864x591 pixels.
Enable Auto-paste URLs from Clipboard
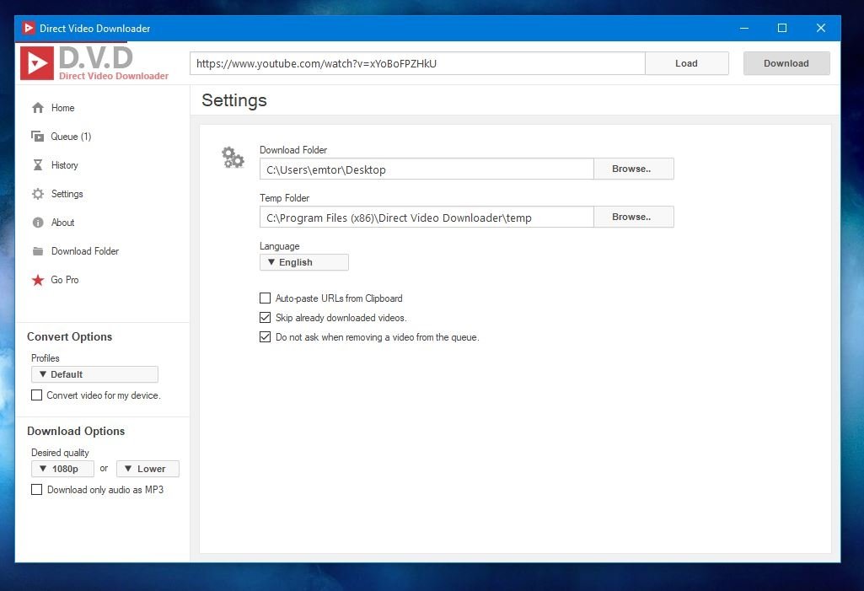(265, 298)
